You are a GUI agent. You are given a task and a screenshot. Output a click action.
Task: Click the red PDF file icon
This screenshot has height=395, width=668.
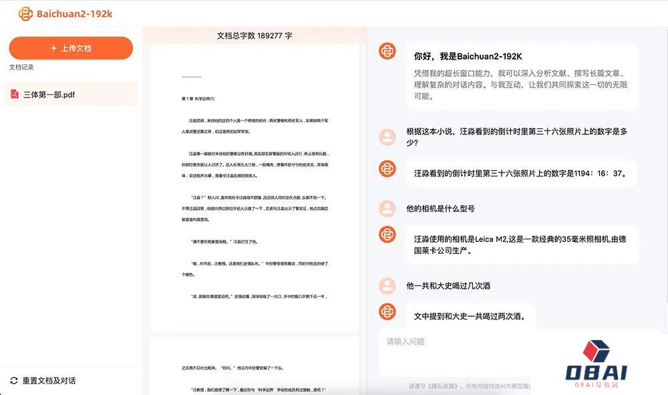tap(15, 95)
